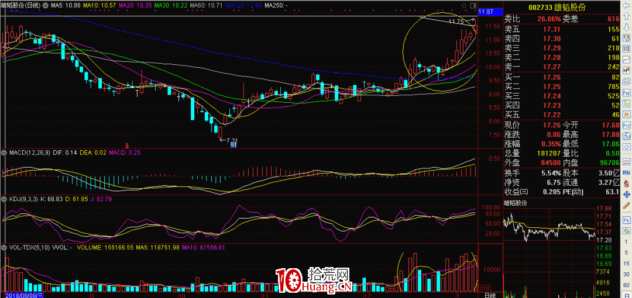Click the 雄韬股份 label above mini intraday chart
632x298 pixels.
(x=516, y=203)
